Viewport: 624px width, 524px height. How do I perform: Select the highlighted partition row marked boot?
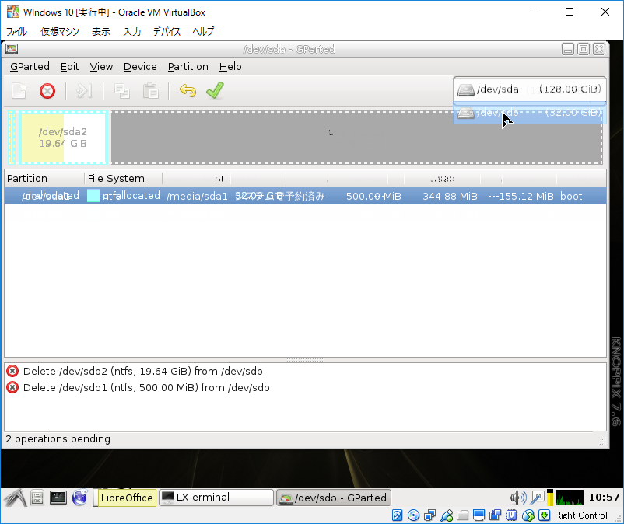305,196
